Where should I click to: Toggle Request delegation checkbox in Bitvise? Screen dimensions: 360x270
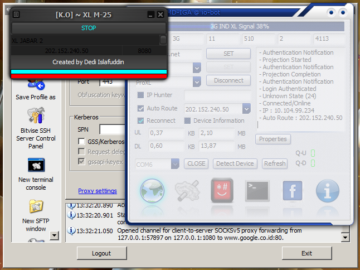coord(81,151)
